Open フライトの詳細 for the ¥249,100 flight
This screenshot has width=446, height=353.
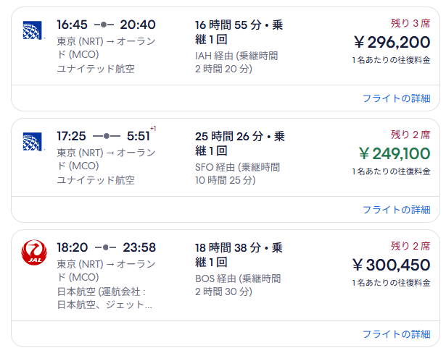(396, 210)
